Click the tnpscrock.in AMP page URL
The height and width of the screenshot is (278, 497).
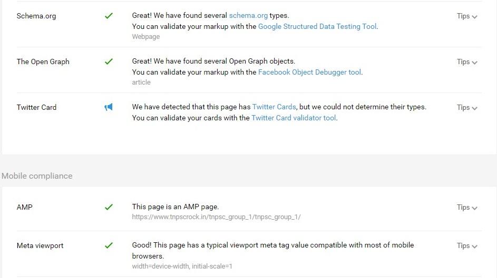click(x=216, y=217)
